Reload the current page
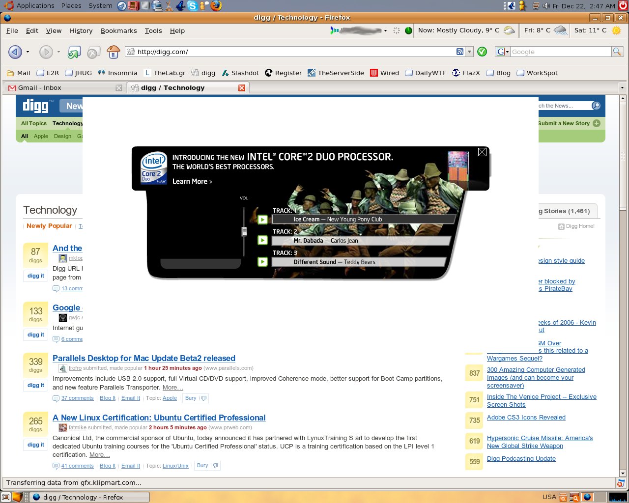This screenshot has width=629, height=503. [74, 52]
